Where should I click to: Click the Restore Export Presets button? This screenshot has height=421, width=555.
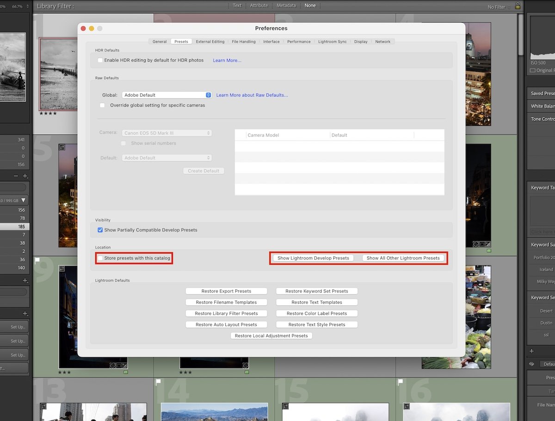pos(226,291)
